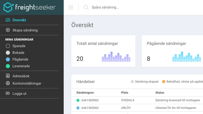Click the Översikt page heading

point(82,25)
